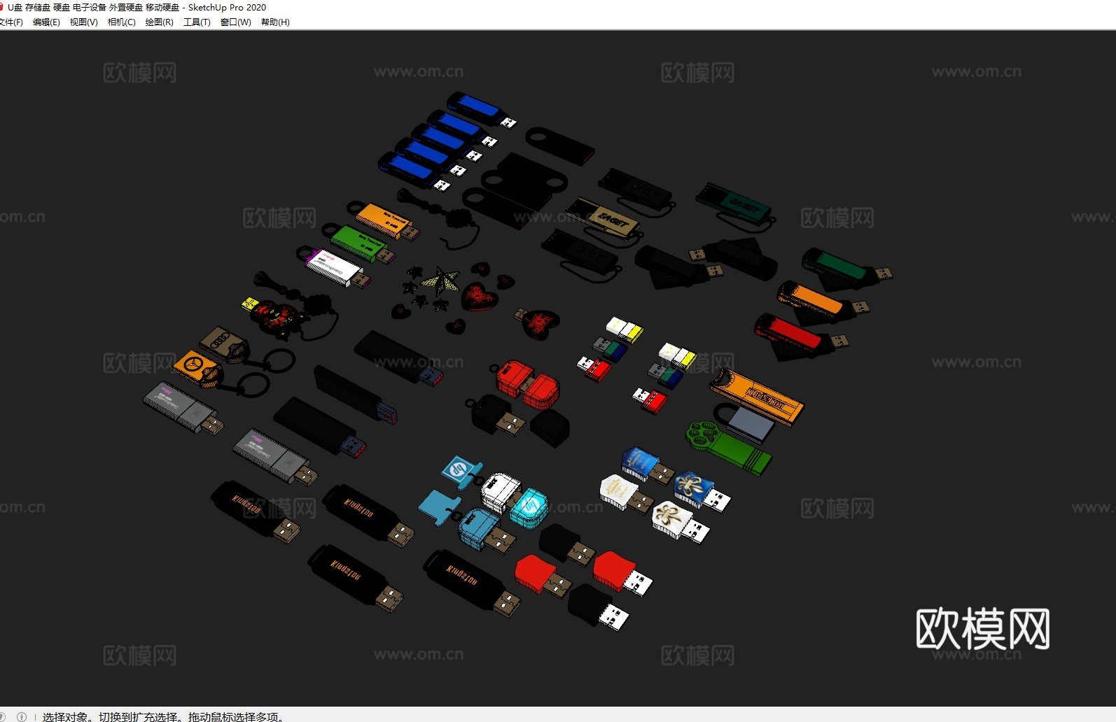Image resolution: width=1116 pixels, height=722 pixels.
Task: Select the green DataTraveler drive with keyring
Action: [359, 243]
